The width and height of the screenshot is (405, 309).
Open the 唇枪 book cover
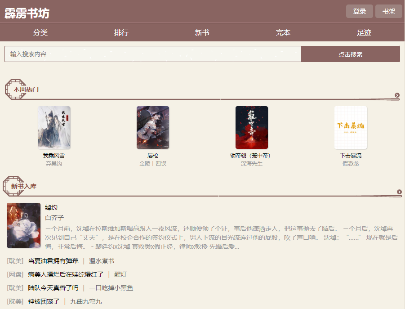coord(153,127)
